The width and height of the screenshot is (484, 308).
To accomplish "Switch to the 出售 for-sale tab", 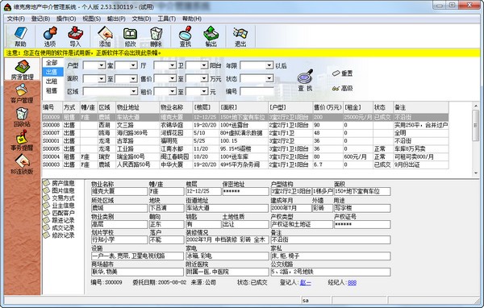I will 52,72.
